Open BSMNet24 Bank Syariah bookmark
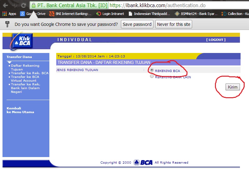249x177 pixels. click(196, 14)
